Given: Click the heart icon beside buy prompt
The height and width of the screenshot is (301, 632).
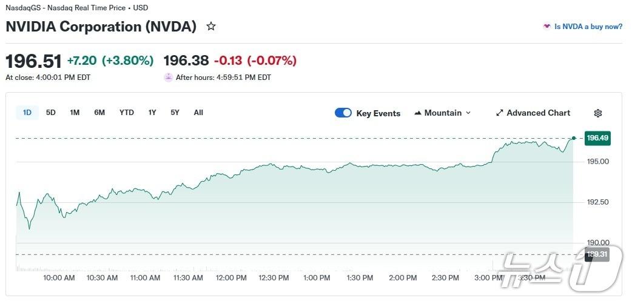Looking at the screenshot, I should [547, 27].
